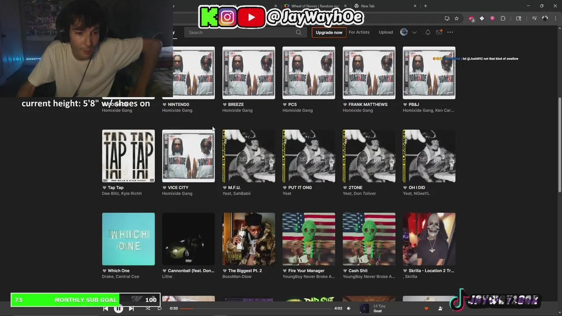Image resolution: width=562 pixels, height=316 pixels.
Task: Open artist link Yeat, Don Toliver
Action: coord(360,194)
